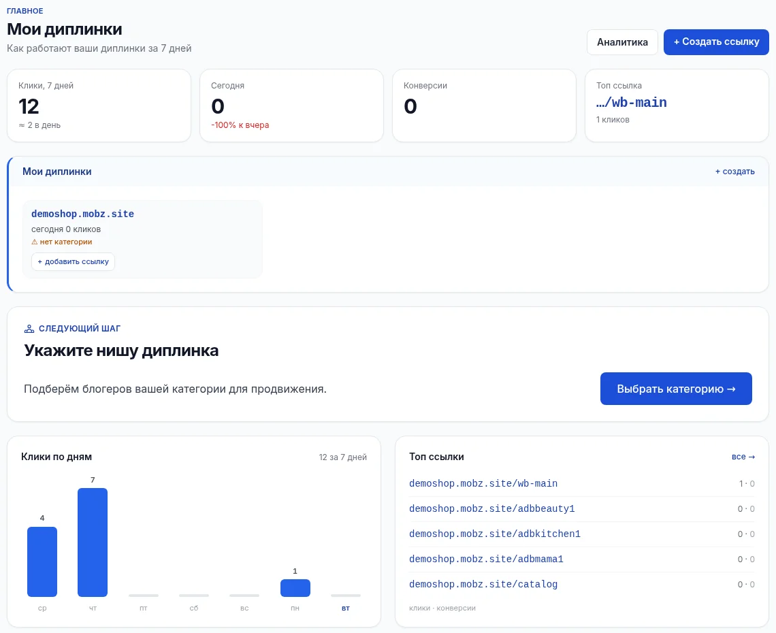The height and width of the screenshot is (633, 776).
Task: Click the Подберём блогеров description text
Action: 175,389
